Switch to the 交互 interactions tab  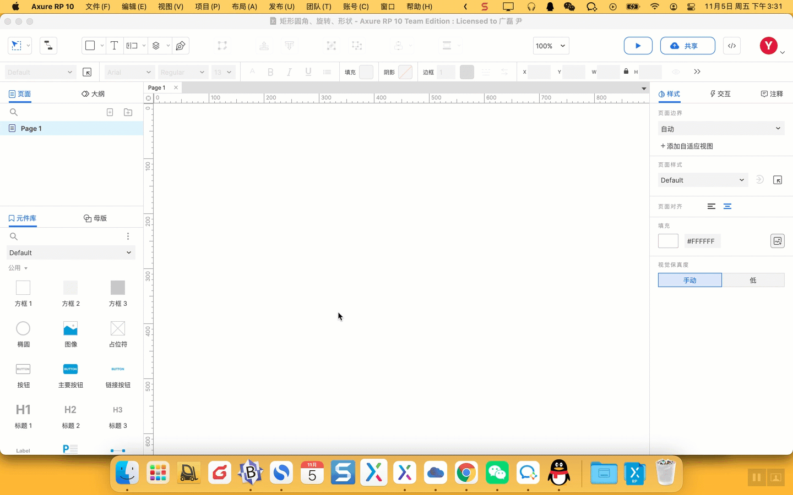[x=720, y=94]
